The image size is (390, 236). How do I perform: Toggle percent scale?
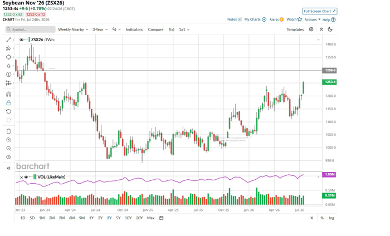322,218
